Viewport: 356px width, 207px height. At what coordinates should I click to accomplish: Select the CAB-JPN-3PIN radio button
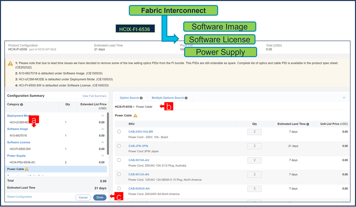click(119, 146)
